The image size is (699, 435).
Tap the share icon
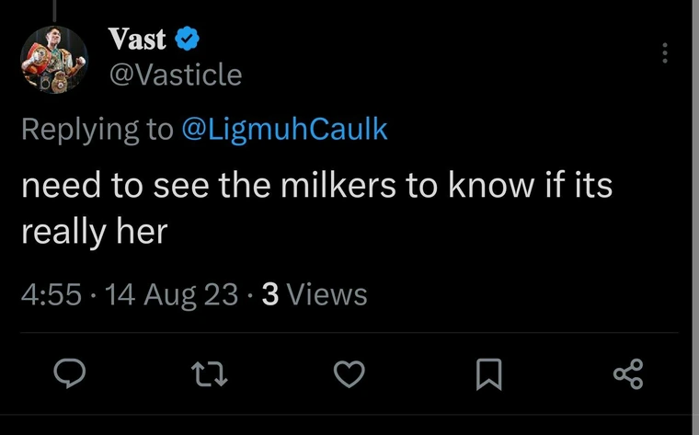pyautogui.click(x=628, y=374)
